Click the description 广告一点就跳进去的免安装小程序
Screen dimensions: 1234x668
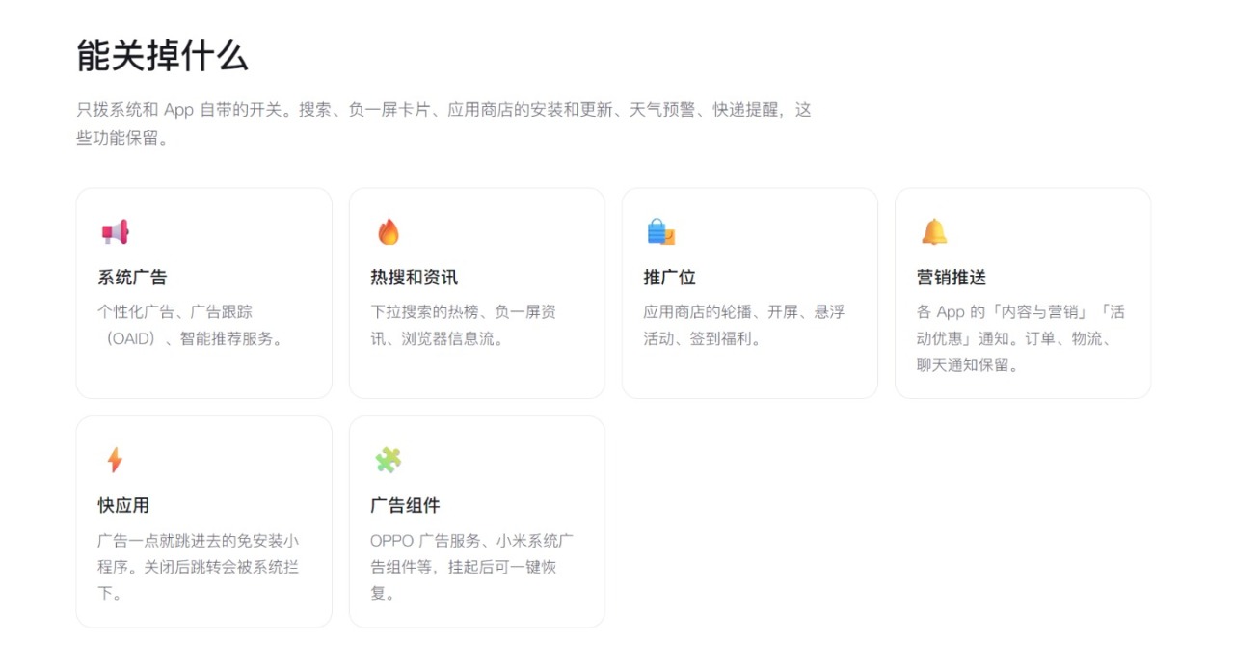pyautogui.click(x=199, y=567)
